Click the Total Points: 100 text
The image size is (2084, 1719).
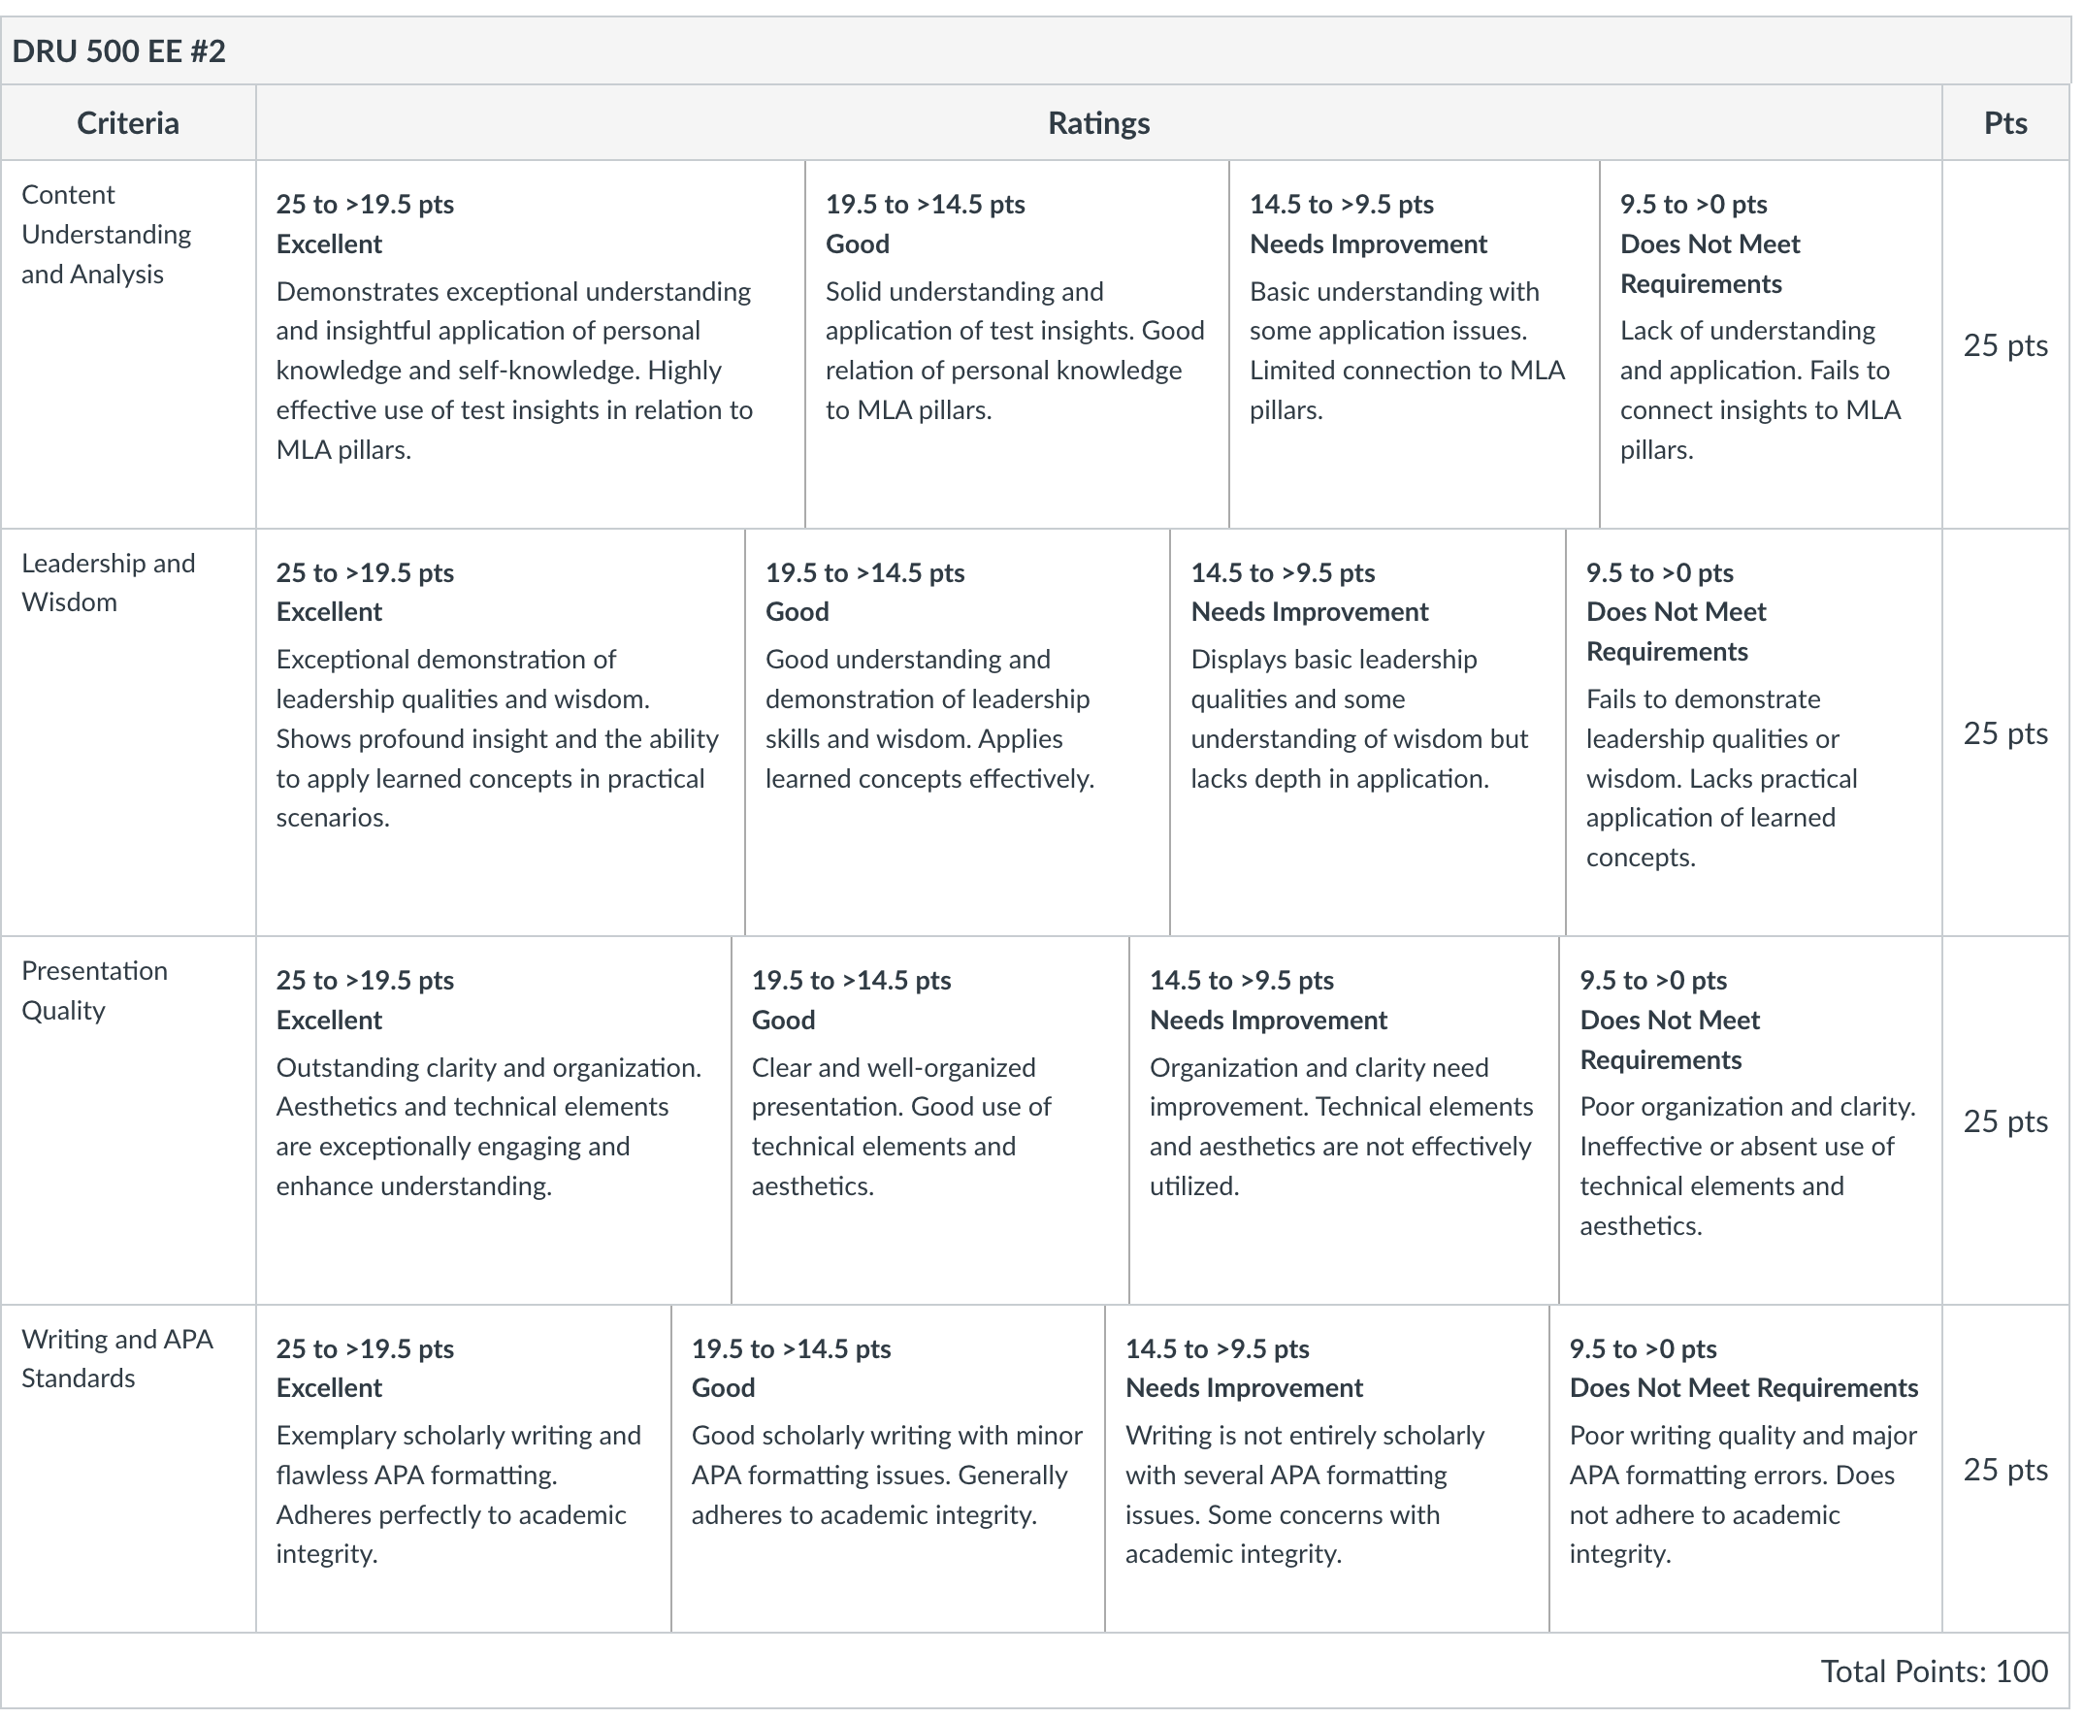pos(1935,1671)
